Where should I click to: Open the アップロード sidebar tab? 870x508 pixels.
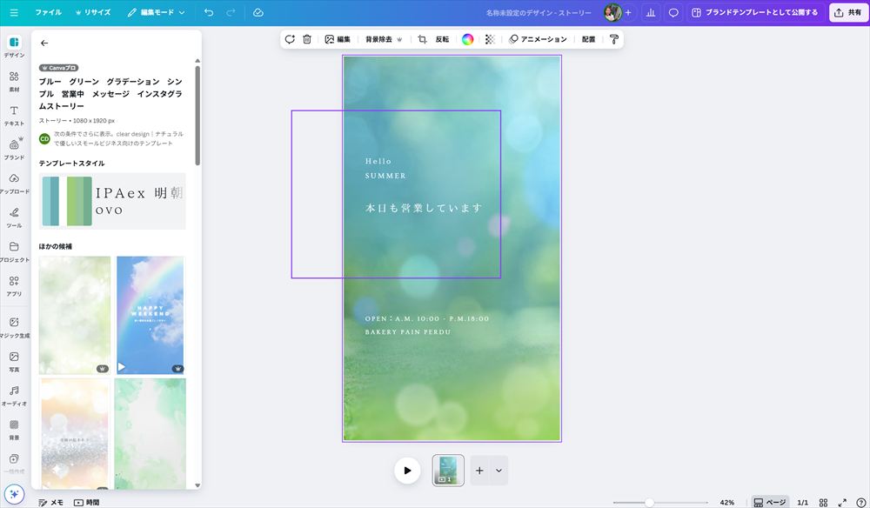click(14, 184)
